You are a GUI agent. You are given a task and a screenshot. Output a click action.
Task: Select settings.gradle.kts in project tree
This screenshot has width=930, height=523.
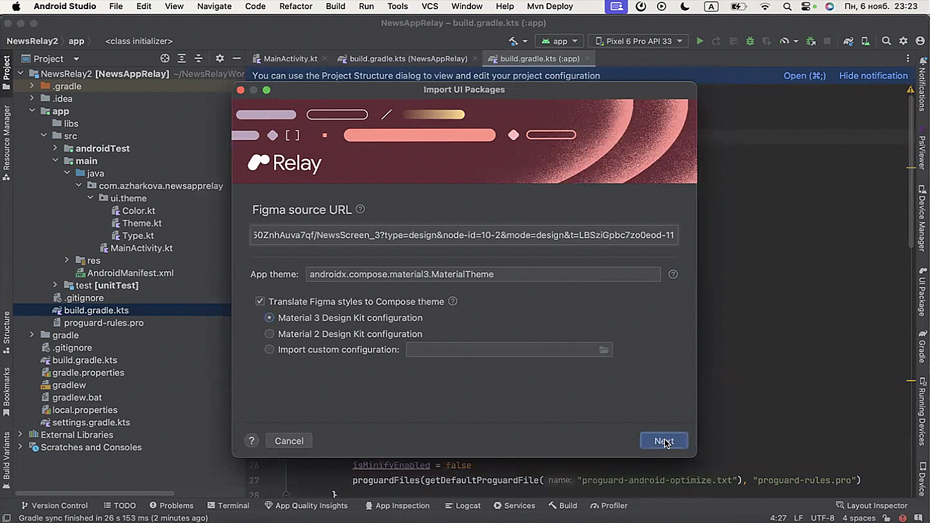[91, 422]
